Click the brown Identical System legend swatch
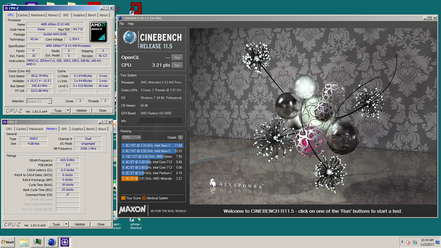 click(144, 198)
